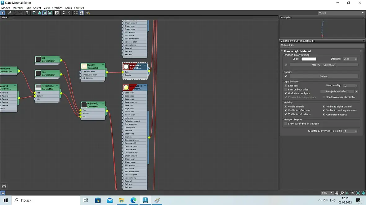
Task: Pick material from object with eyedropper
Action: tap(9, 13)
